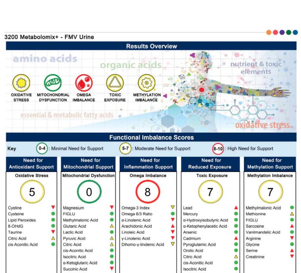The width and height of the screenshot is (301, 273).
Task: Click the green 0-4 key circle
Action: [42, 149]
